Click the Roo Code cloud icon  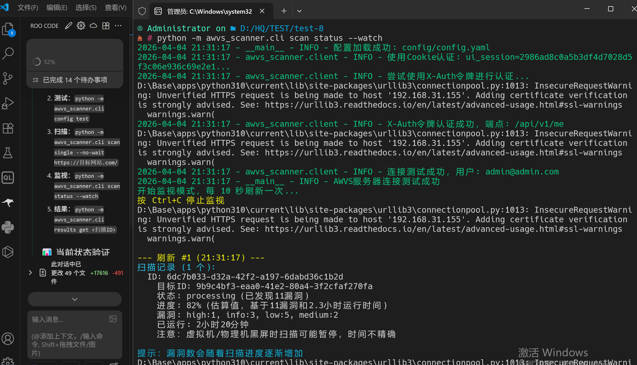tap(93, 26)
